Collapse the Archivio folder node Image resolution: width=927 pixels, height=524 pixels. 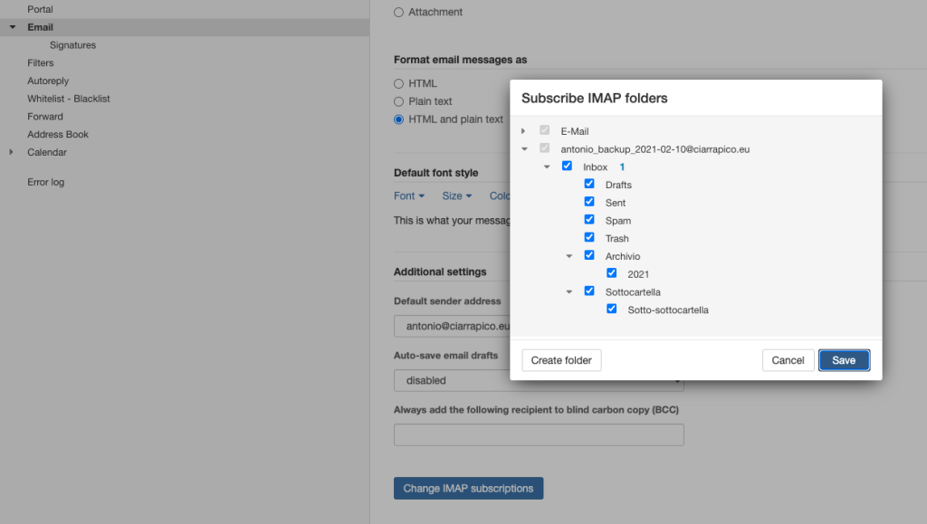pyautogui.click(x=569, y=256)
